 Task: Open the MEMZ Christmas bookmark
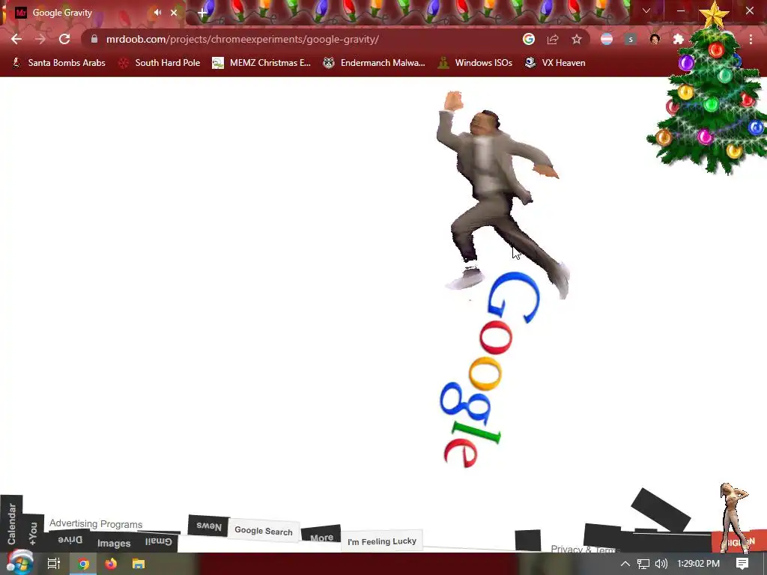coord(261,63)
